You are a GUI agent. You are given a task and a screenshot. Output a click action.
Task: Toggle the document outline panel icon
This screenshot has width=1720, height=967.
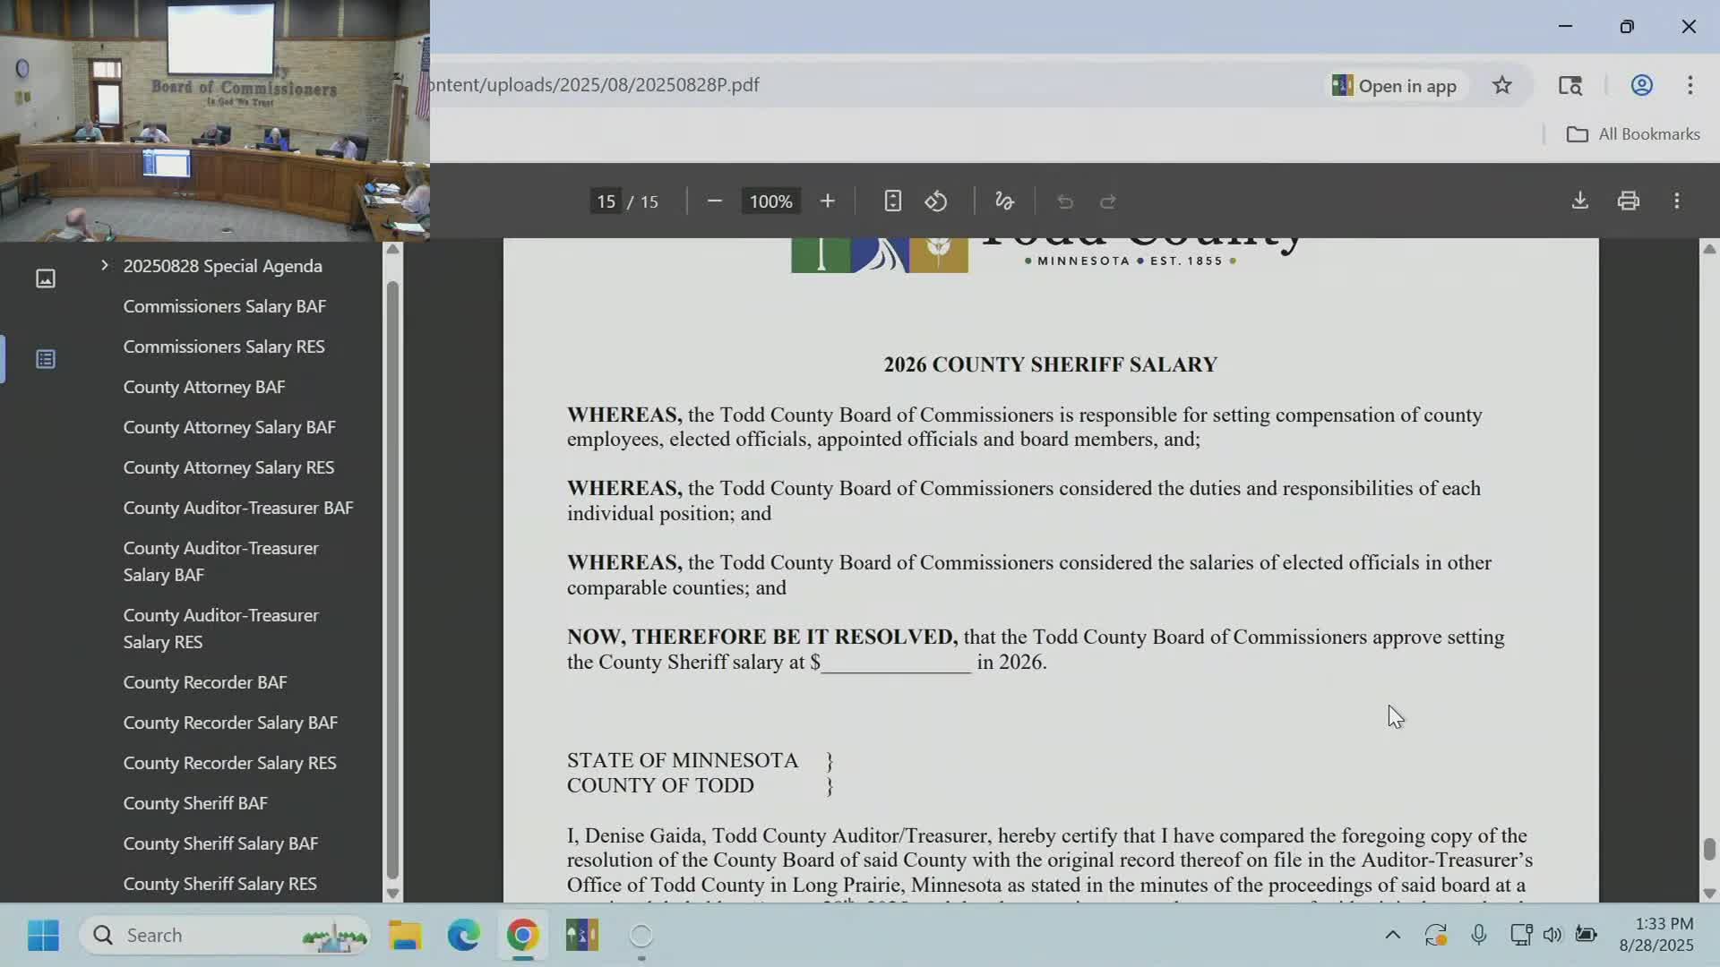coord(46,358)
